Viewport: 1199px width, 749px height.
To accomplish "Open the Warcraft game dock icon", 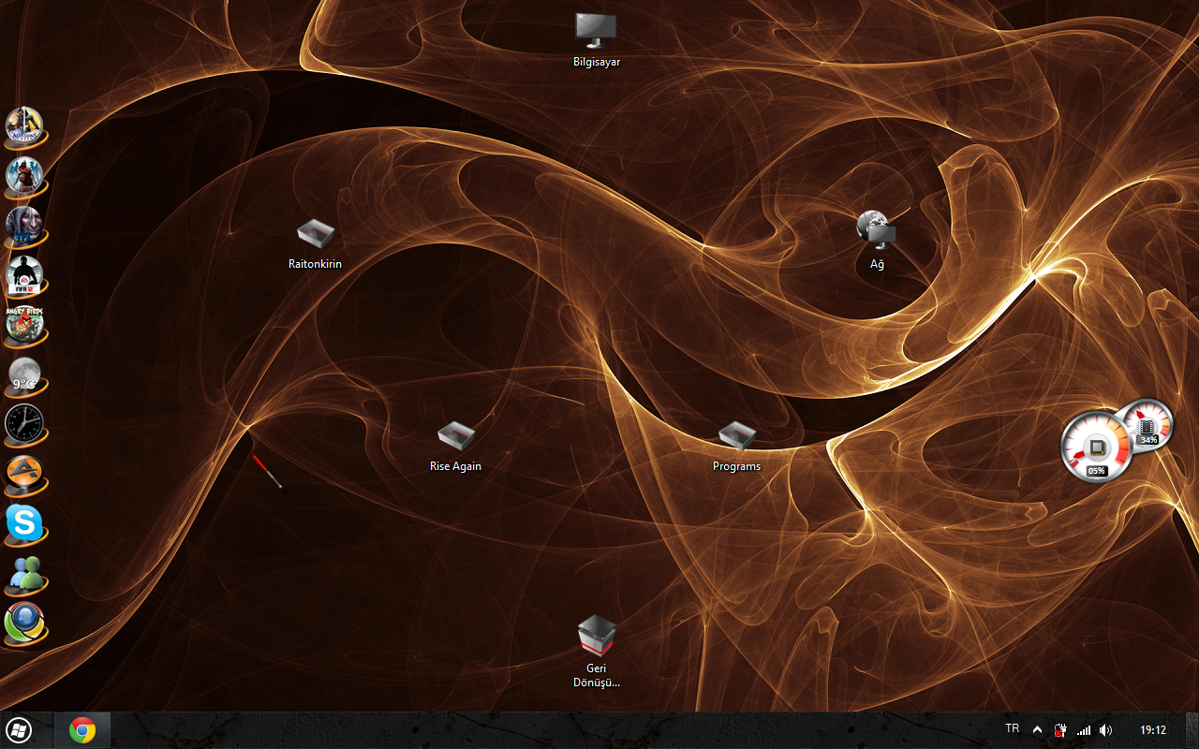I will coord(24,225).
